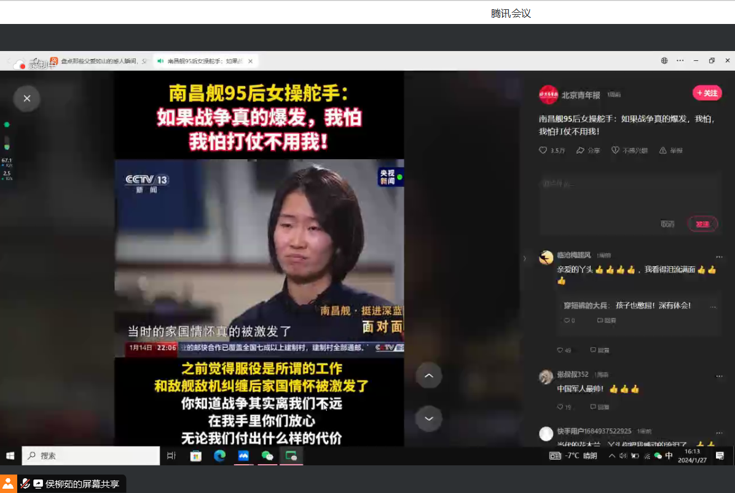This screenshot has height=493, width=735.
Task: Mark the video as not interested
Action: pyautogui.click(x=616, y=151)
